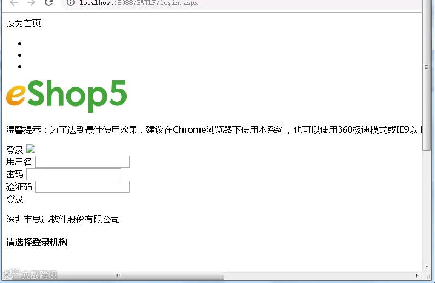Image resolution: width=435 pixels, height=283 pixels.
Task: Open site info icon in address bar
Action: [x=71, y=3]
